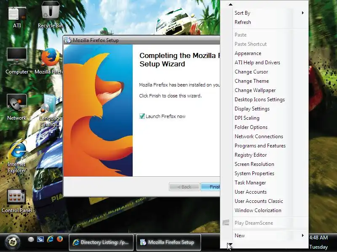
Task: Select DPI Scaling menu entry
Action: (x=264, y=118)
